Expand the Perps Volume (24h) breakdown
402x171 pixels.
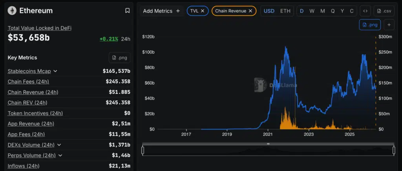tap(60, 155)
